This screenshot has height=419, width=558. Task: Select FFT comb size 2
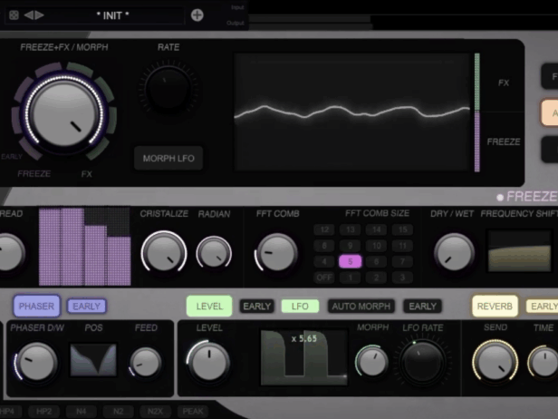click(x=377, y=278)
